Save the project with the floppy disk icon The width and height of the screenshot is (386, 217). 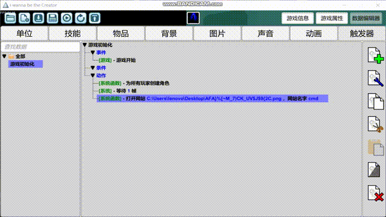tap(52, 18)
